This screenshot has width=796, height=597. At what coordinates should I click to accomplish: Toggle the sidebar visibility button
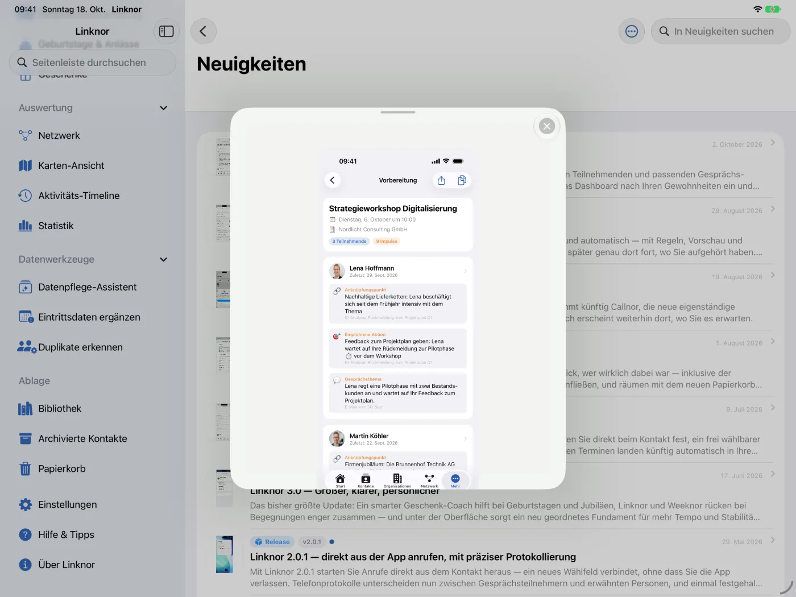coord(166,31)
